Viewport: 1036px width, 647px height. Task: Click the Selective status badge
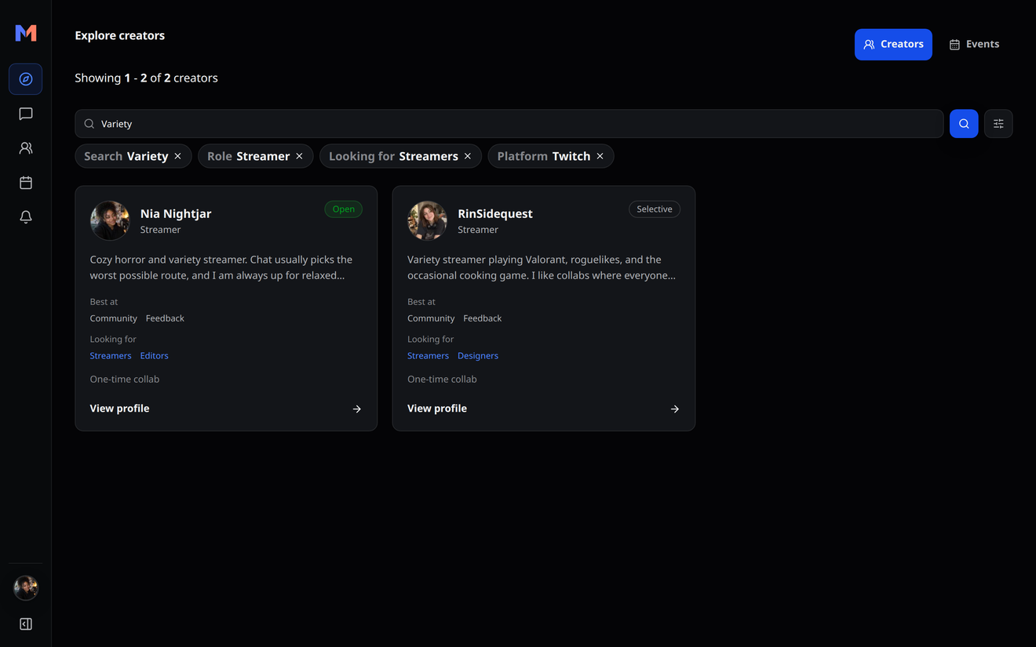coord(655,209)
